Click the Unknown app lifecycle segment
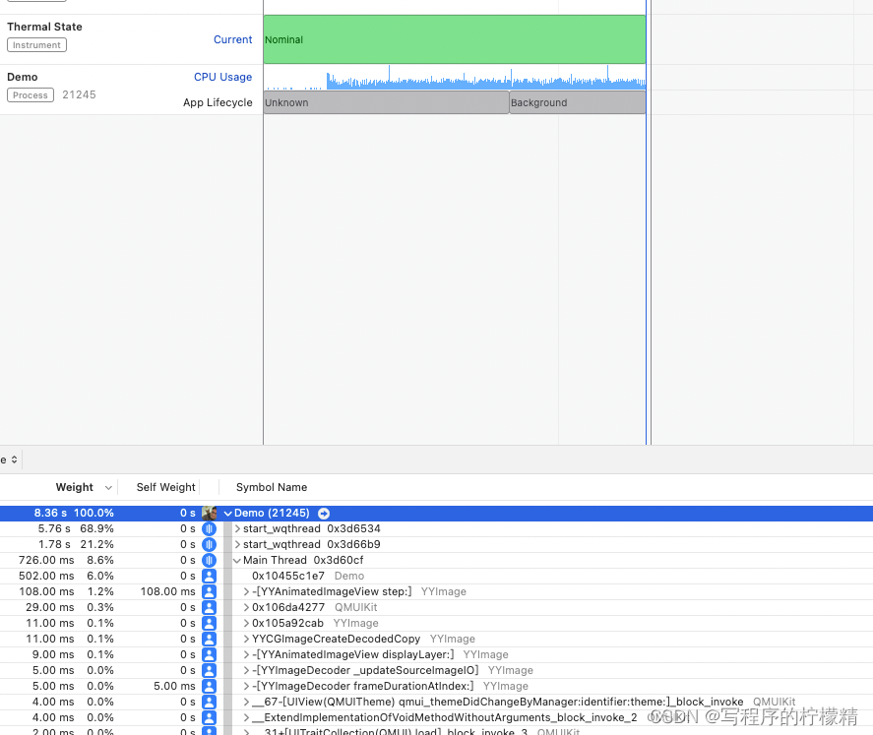The image size is (873, 735). coord(387,102)
